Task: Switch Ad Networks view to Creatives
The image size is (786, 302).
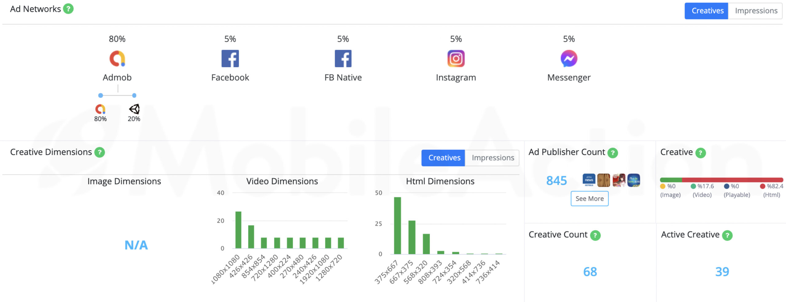Action: [x=706, y=11]
